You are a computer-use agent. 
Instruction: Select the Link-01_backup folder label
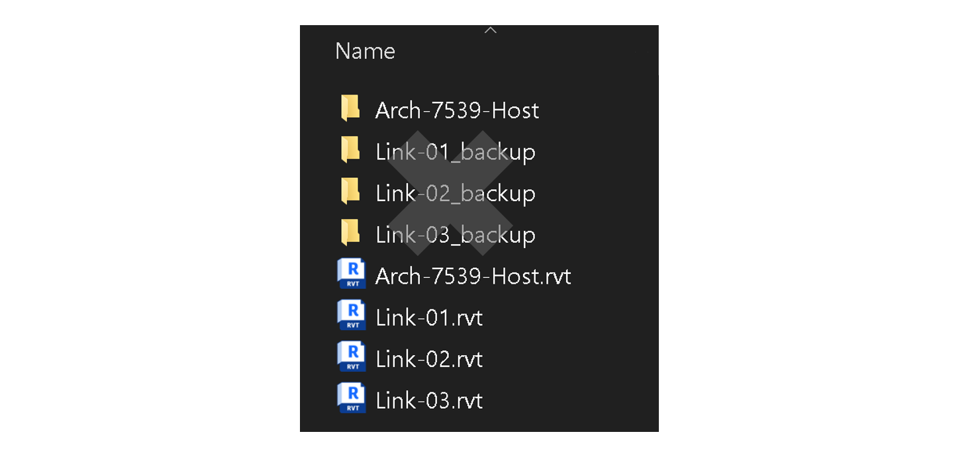coord(456,152)
